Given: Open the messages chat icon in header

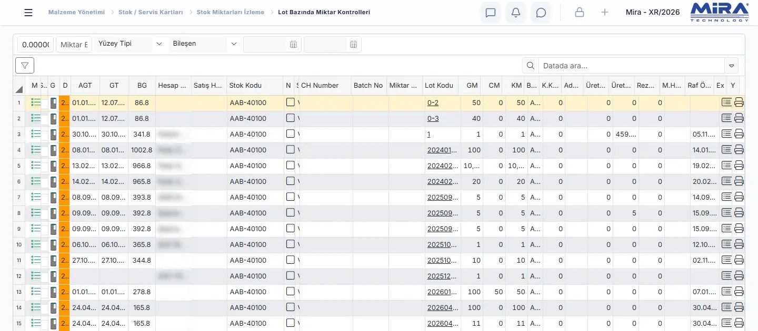Looking at the screenshot, I should 491,13.
